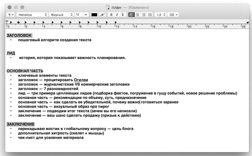Justify the text alignment
The height and width of the screenshot is (156, 252).
[150, 15]
